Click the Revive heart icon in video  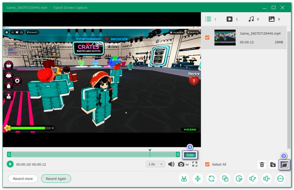tap(194, 81)
